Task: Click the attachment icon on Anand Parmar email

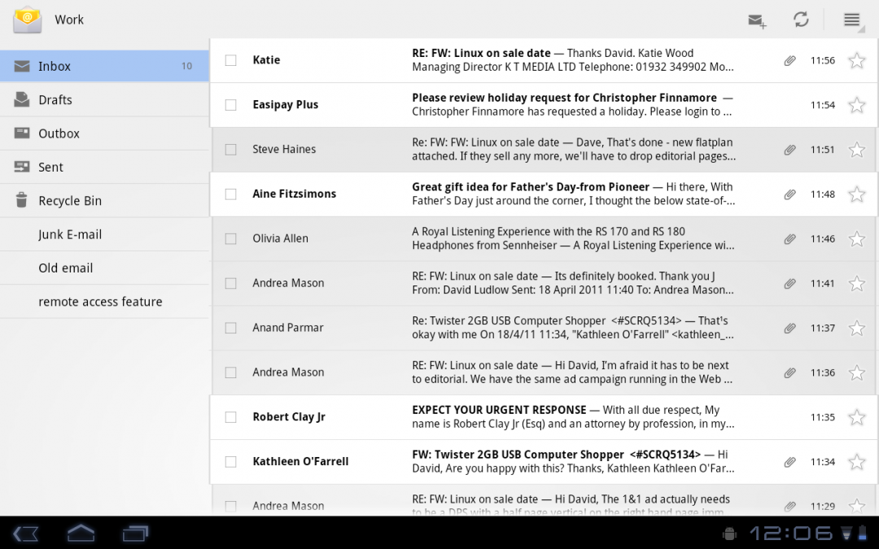Action: tap(789, 329)
